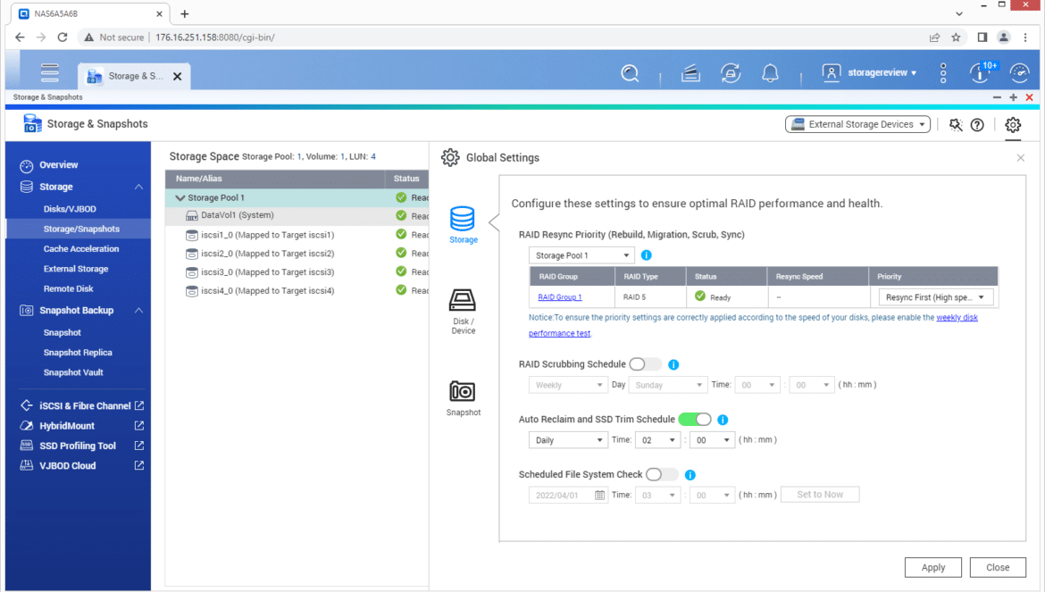The width and height of the screenshot is (1045, 592).
Task: Click the Close button
Action: pyautogui.click(x=998, y=567)
